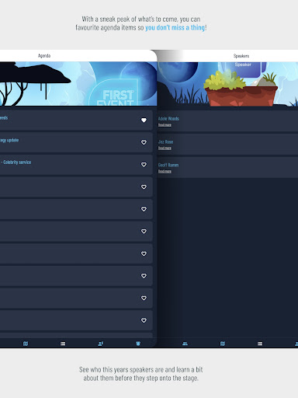This screenshot has height=398, width=298.
Task: Click the 'Speaker' label in the Speakers banner
Action: [243, 65]
